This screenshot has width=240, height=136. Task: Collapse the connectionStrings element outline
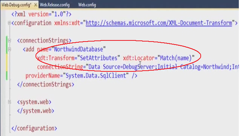tap(9, 40)
